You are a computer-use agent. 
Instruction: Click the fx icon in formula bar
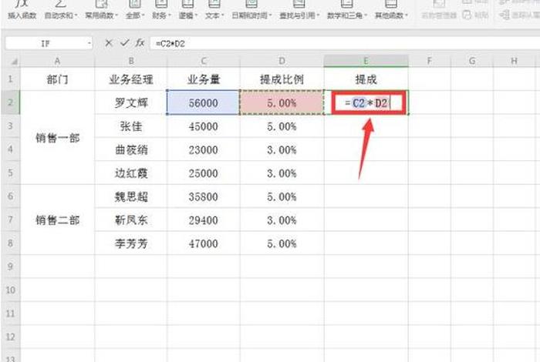pyautogui.click(x=140, y=43)
